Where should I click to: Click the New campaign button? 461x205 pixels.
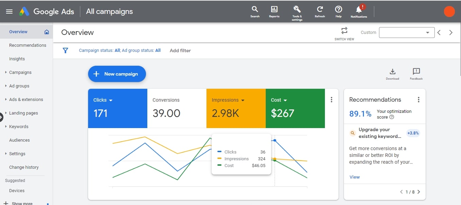point(117,74)
